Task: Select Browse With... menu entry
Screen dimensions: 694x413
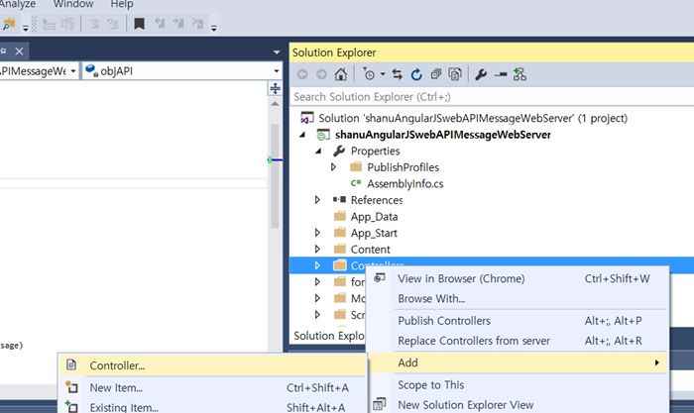Action: [x=518, y=298]
